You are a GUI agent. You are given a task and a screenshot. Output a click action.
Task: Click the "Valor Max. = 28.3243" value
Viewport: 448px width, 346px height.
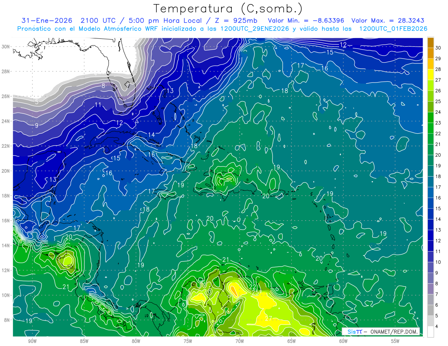click(x=388, y=21)
